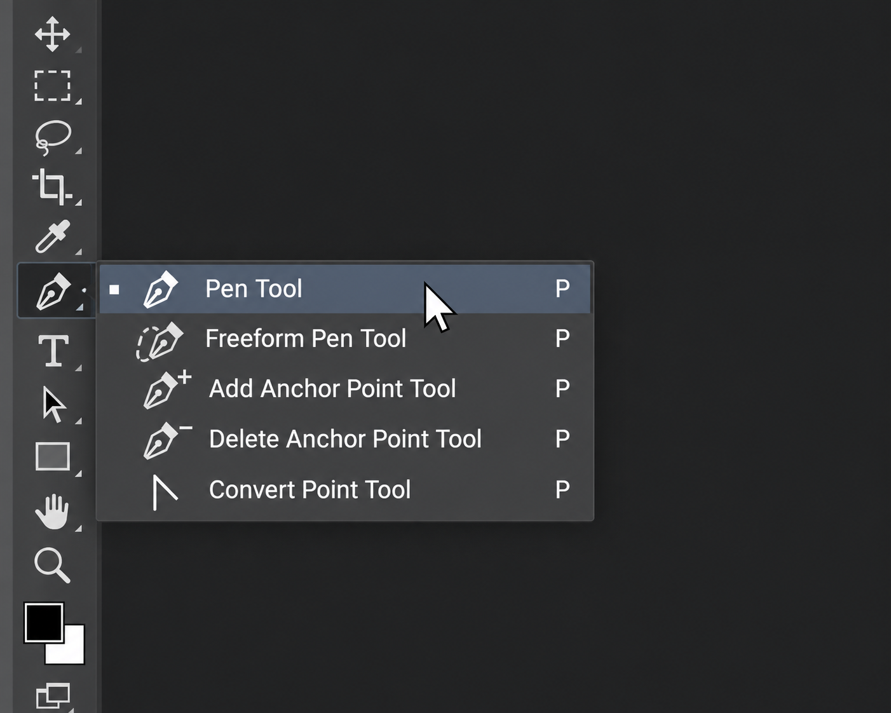Screen dimensions: 891x713
Task: Choose Pen Tool from the flyout menu
Action: click(x=345, y=289)
